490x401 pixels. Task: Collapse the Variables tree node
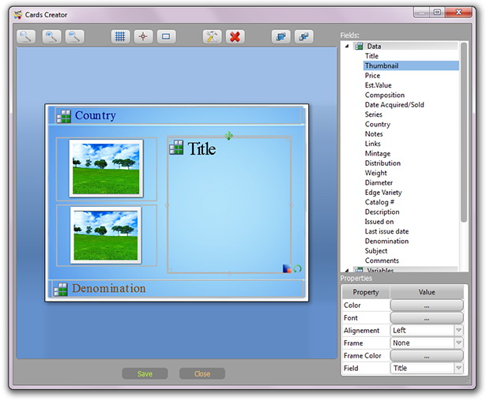coord(347,270)
